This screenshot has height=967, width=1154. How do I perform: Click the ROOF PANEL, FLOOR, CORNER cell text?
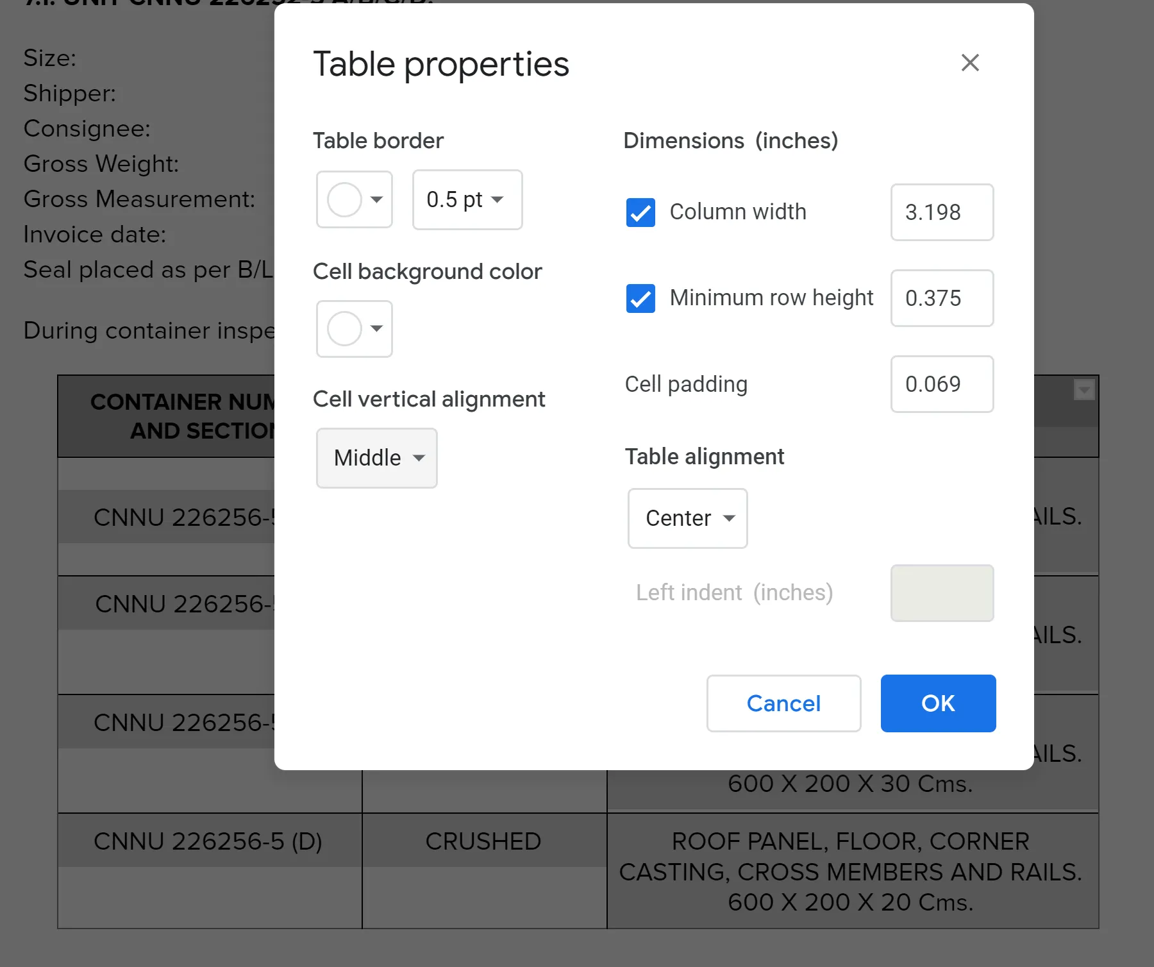[x=850, y=841]
